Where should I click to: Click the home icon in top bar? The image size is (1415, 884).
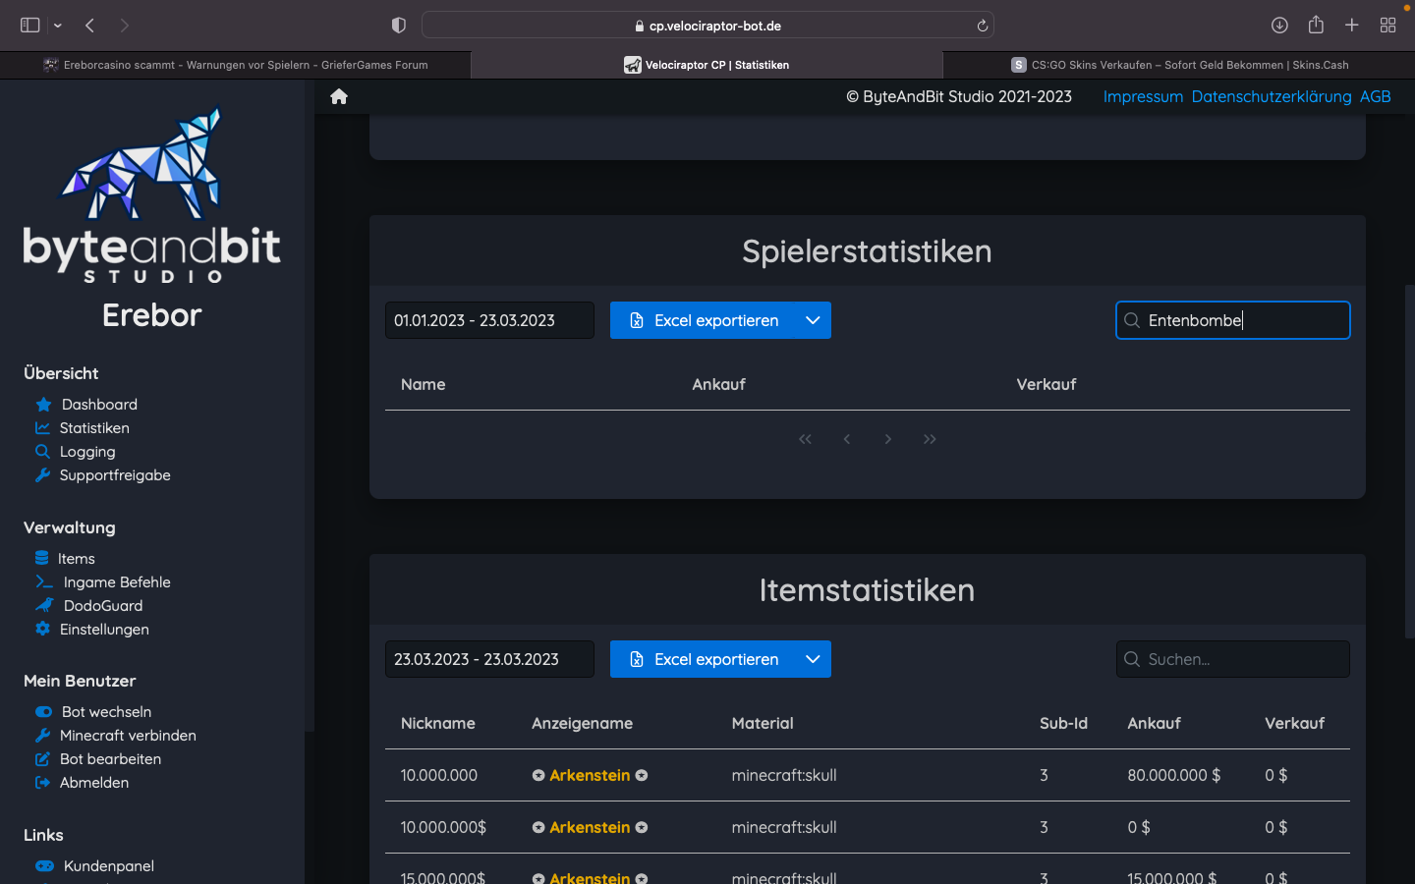[x=339, y=96]
